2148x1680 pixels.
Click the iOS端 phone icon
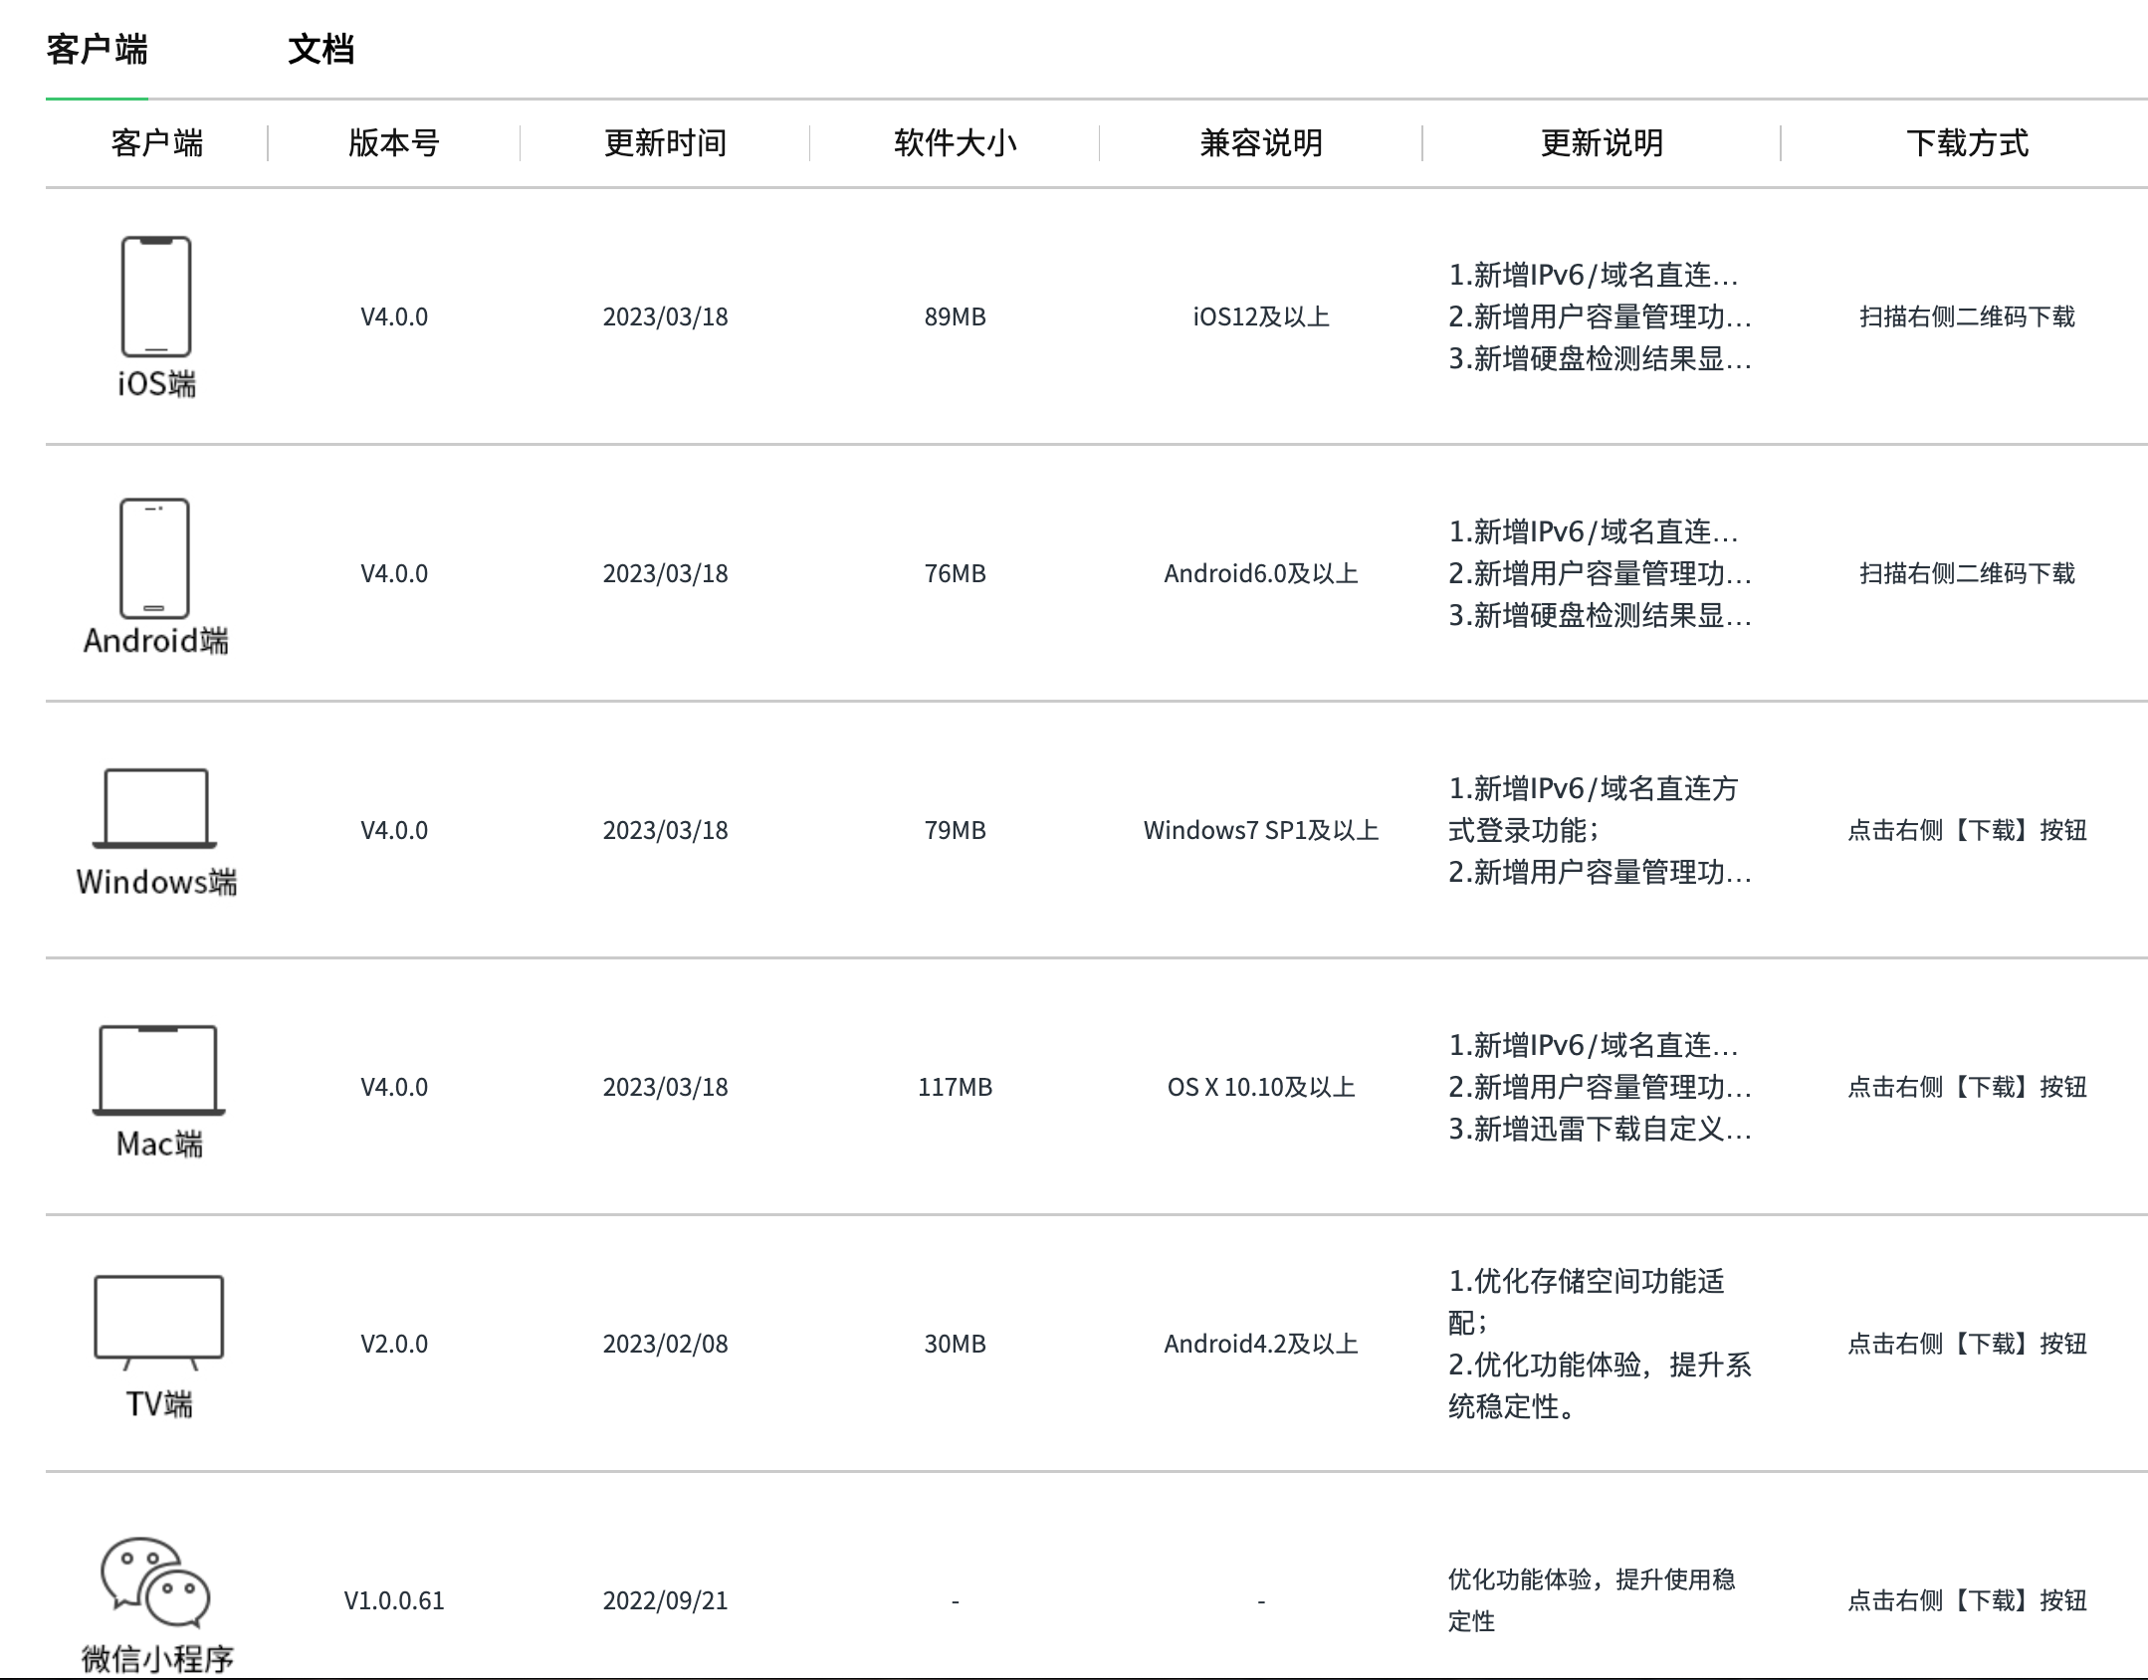(156, 297)
